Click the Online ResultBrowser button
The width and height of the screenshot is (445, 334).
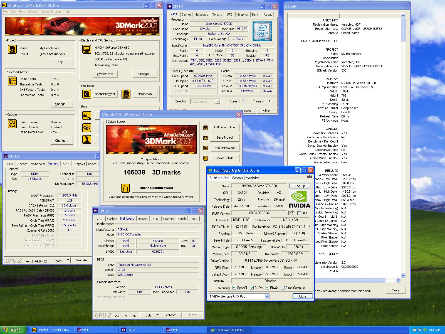pos(156,188)
